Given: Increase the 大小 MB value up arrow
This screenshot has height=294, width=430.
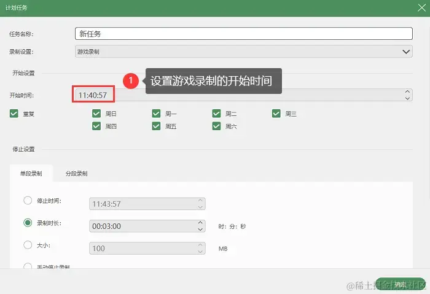Looking at the screenshot, I should tap(200, 245).
